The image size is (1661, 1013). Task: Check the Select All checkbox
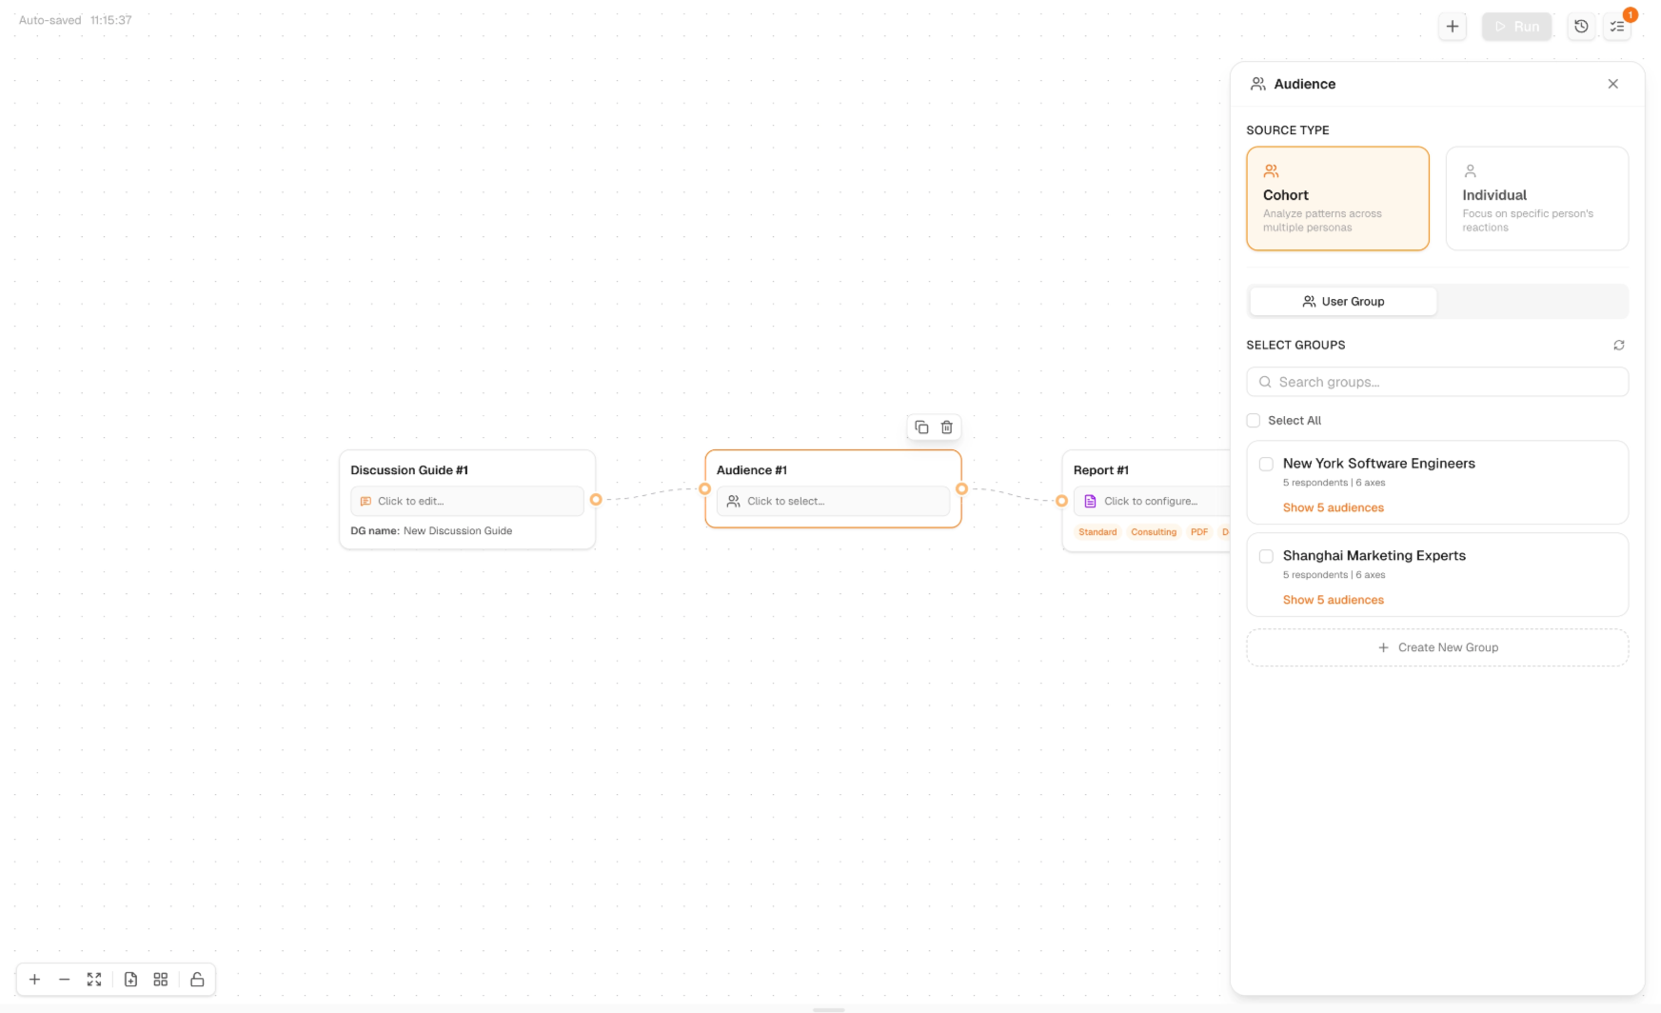pos(1254,421)
